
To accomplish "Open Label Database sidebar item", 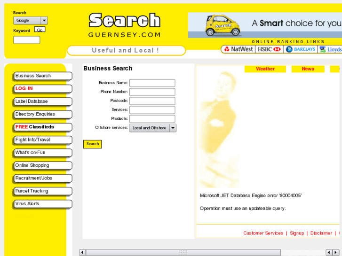I will coord(43,101).
